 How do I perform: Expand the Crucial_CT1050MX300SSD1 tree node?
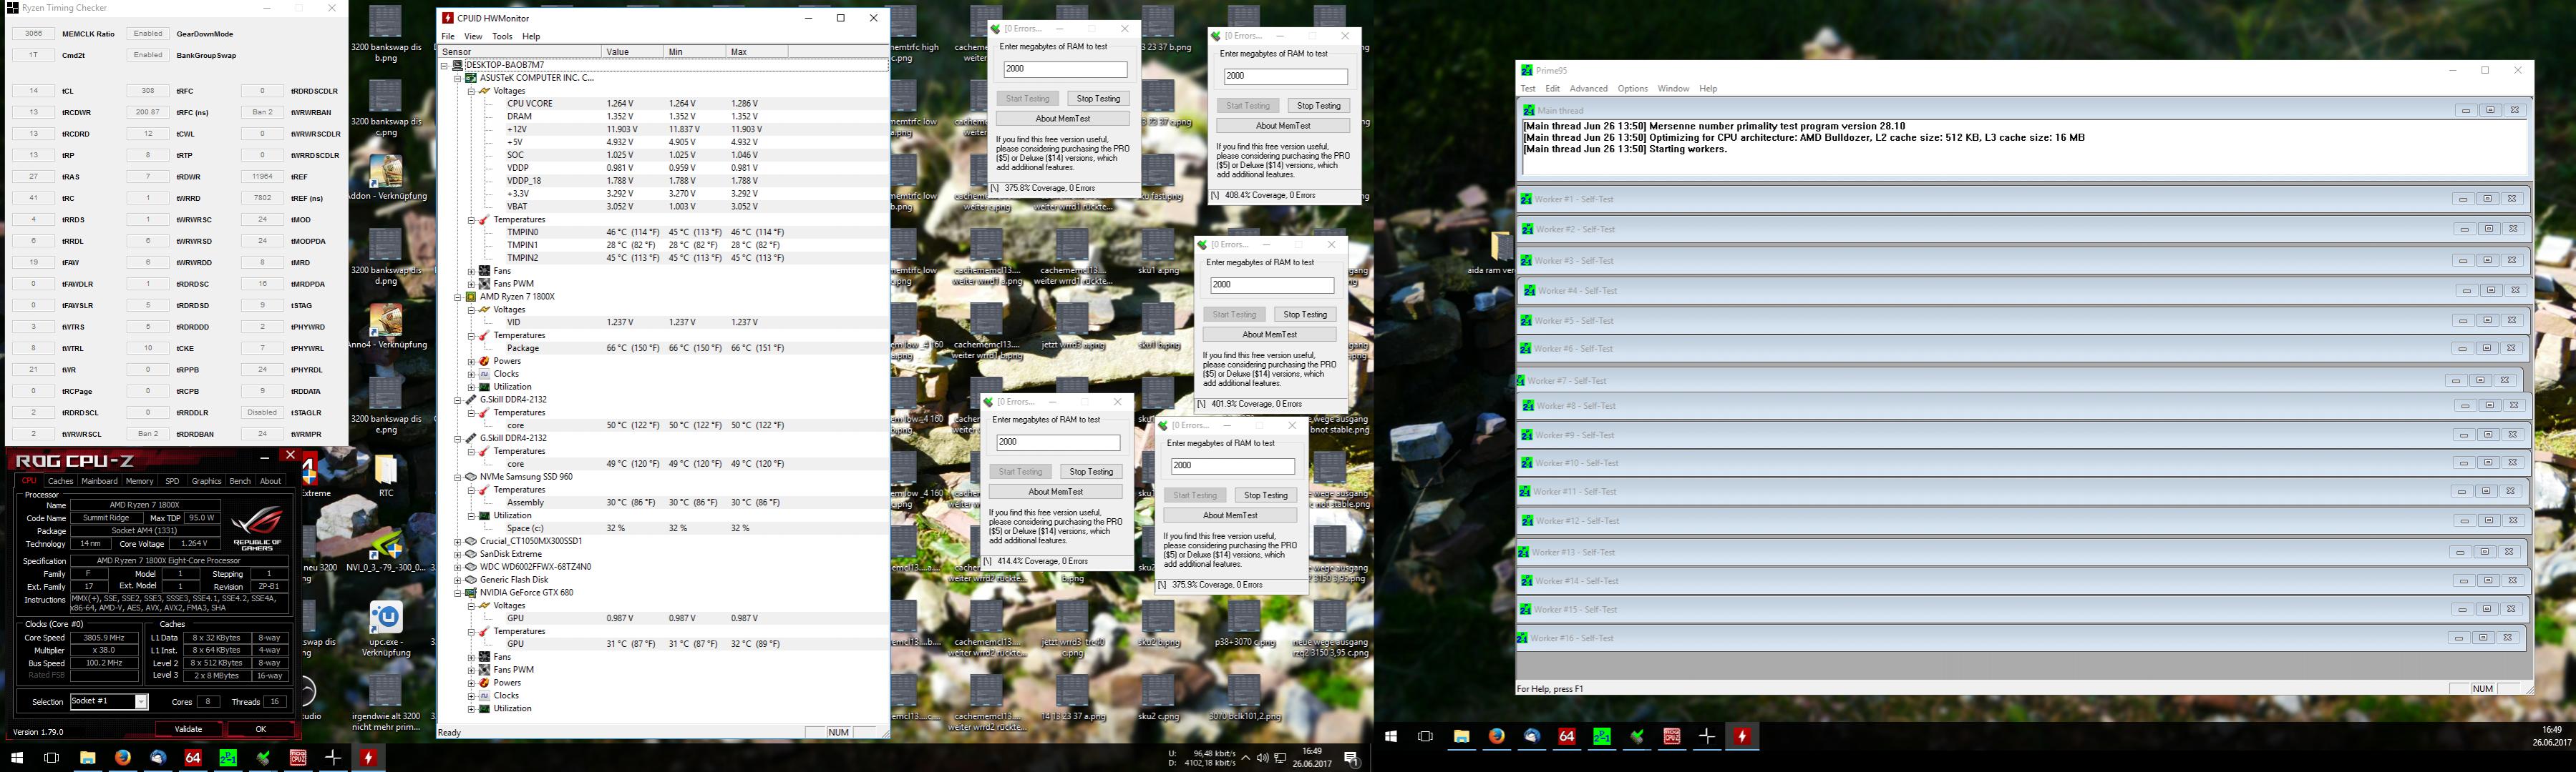coord(458,541)
